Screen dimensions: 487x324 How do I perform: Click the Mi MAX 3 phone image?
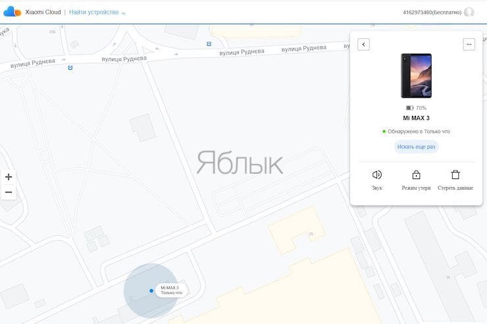coord(416,76)
